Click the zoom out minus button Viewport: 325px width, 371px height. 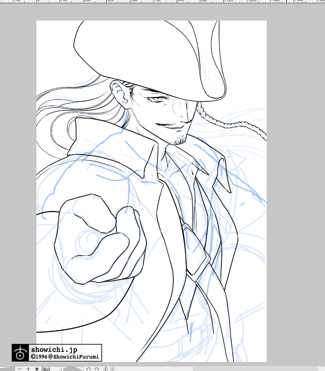coord(20,369)
